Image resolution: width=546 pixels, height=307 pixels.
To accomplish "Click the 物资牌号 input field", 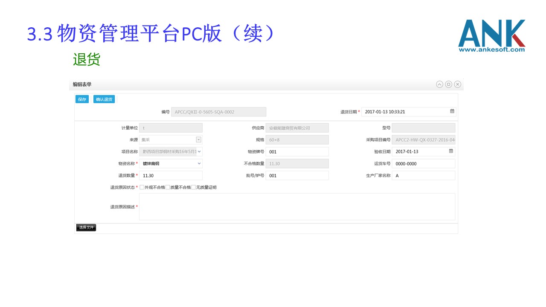I will [x=297, y=151].
